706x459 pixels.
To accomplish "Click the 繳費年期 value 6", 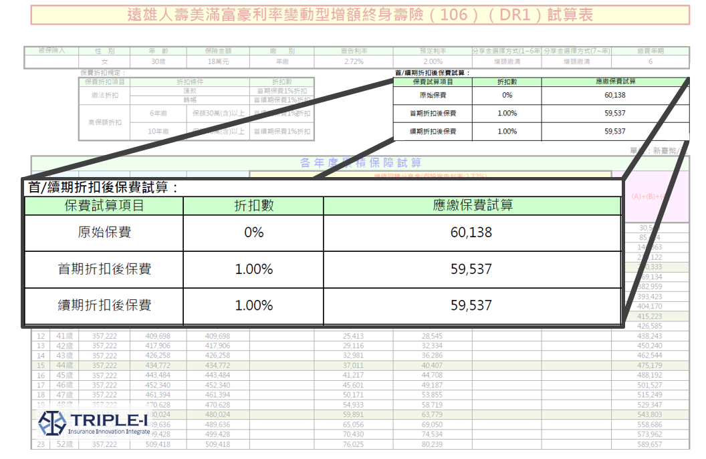I will [650, 61].
